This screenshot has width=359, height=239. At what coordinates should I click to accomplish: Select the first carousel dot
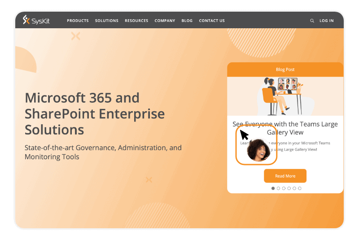click(273, 188)
